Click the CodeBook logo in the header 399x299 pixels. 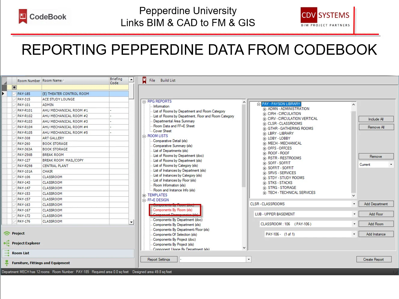point(43,17)
